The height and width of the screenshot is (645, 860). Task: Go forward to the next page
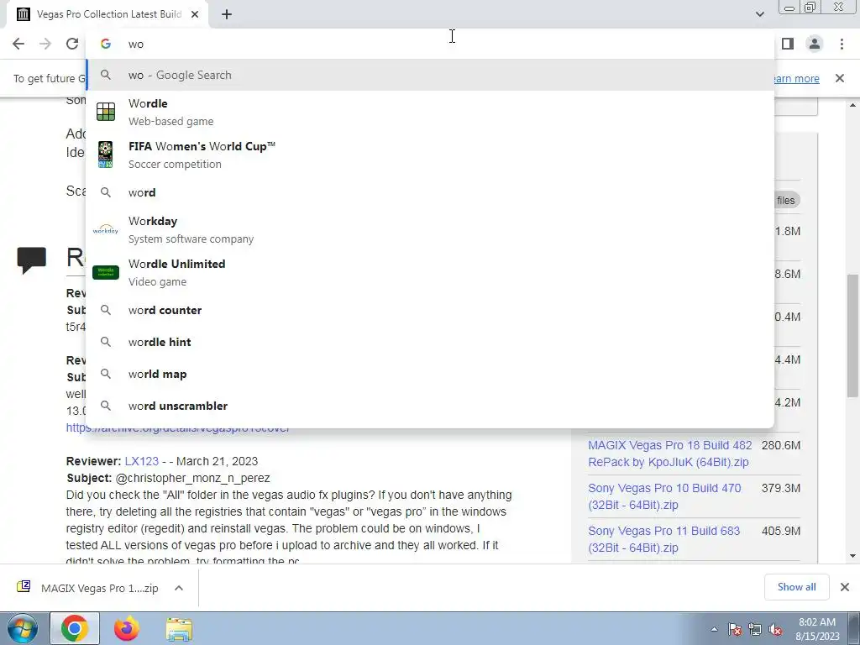coord(45,44)
